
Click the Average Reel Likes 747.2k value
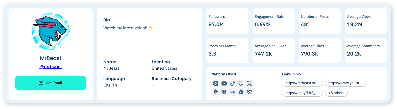tap(263, 54)
